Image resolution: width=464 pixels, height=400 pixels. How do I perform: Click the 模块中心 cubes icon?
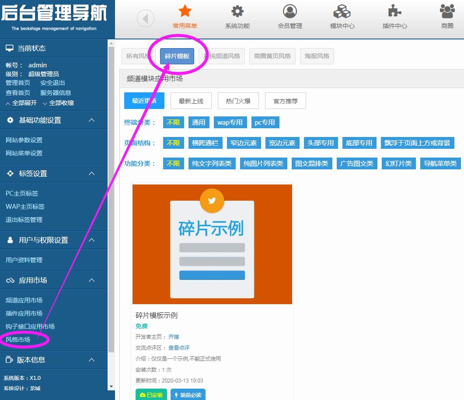coord(342,11)
